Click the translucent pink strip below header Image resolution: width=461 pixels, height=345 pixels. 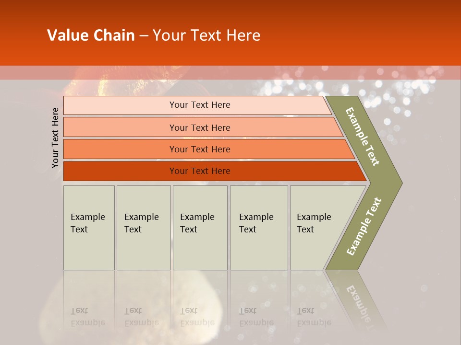(230, 73)
